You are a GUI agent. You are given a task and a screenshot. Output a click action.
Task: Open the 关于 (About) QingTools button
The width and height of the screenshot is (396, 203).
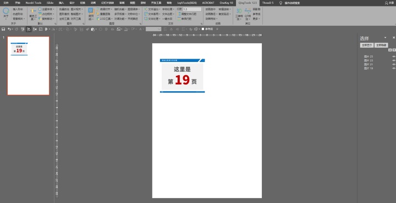point(6,14)
